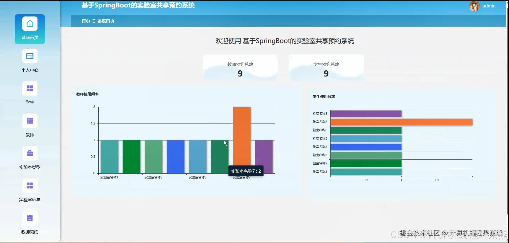
Task: Click the 学生使用频率 chart title
Action: pos(323,96)
